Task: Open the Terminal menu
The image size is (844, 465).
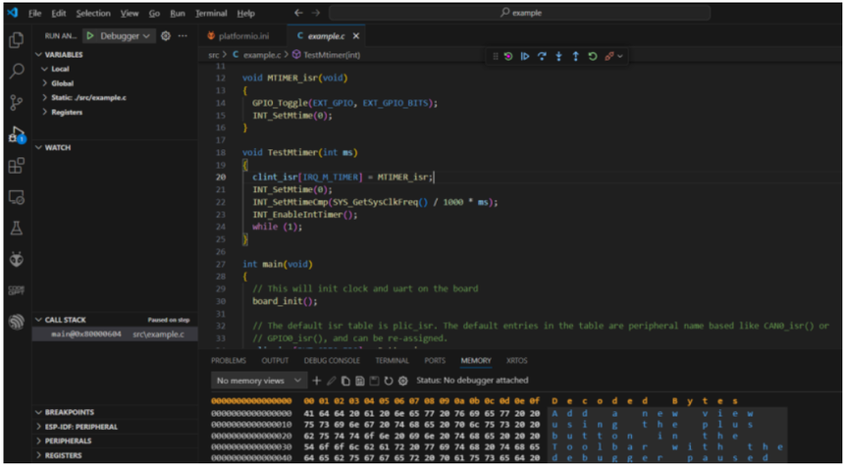Action: 211,13
